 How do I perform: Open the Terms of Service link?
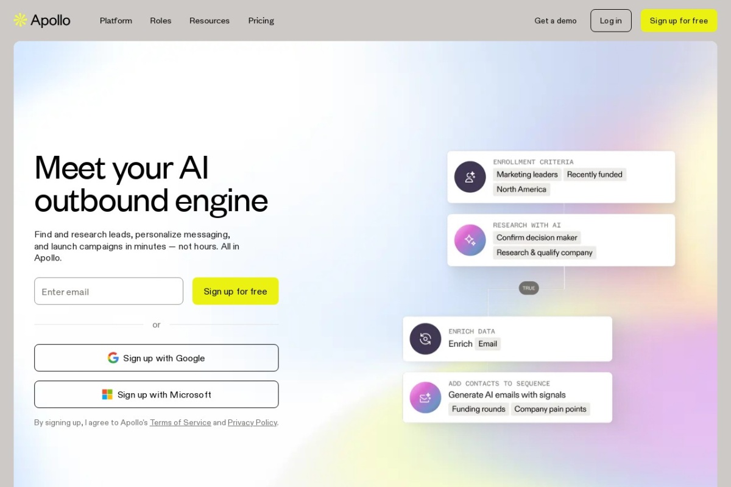pos(180,422)
